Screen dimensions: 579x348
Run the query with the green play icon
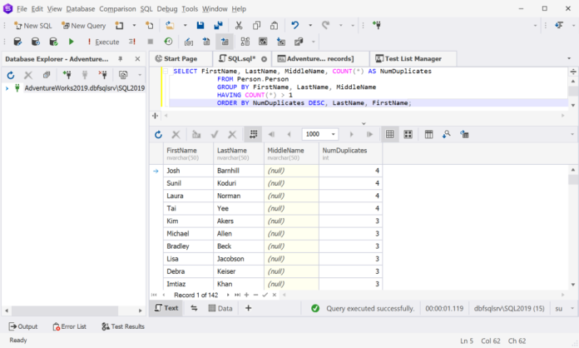pos(72,42)
